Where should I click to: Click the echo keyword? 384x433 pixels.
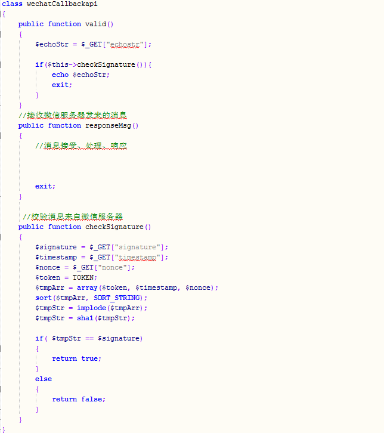point(60,75)
